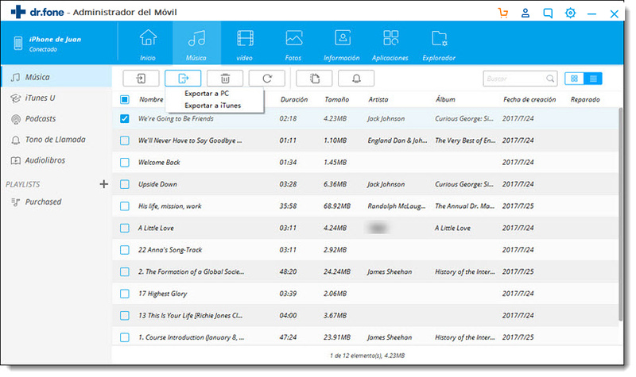
Task: Switch to the Aplicaciones tab
Action: [x=390, y=44]
